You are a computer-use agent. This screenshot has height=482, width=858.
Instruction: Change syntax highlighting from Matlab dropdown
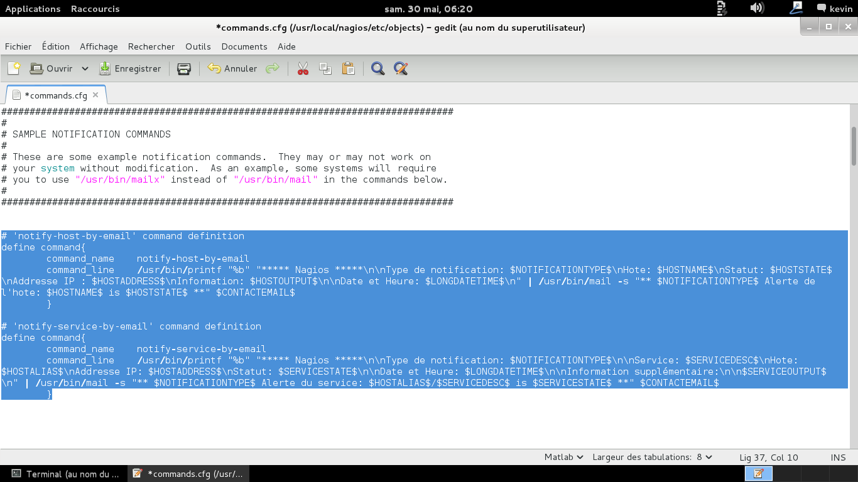click(x=563, y=458)
